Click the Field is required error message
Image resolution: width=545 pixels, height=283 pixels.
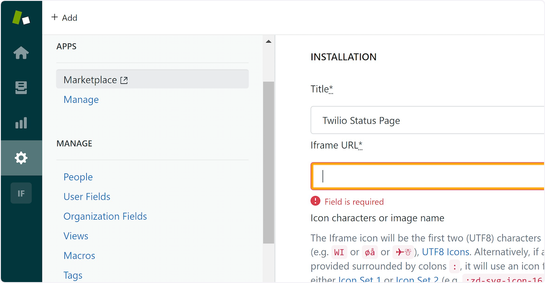click(x=354, y=201)
